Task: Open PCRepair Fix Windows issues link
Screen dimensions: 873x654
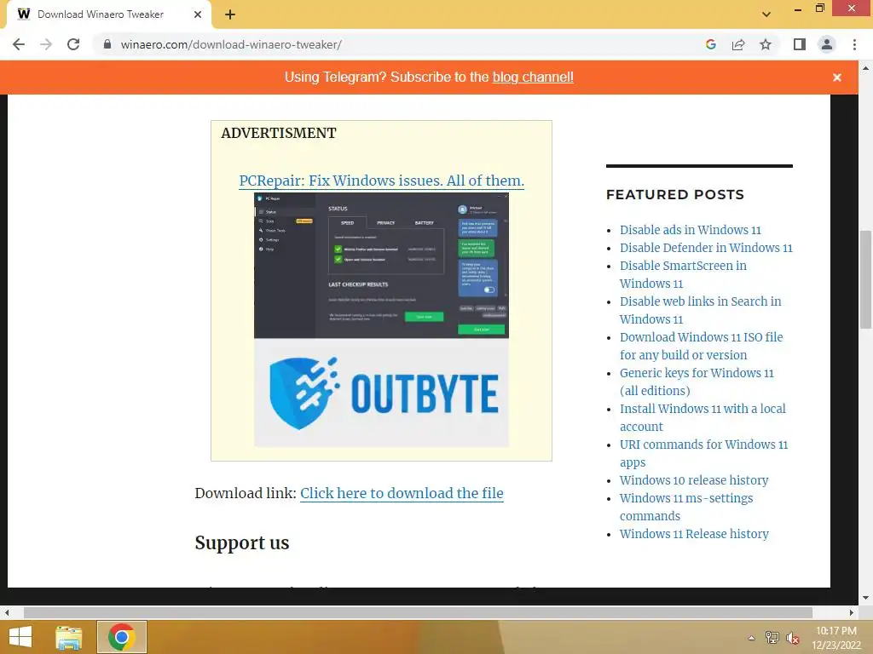Action: pos(381,181)
